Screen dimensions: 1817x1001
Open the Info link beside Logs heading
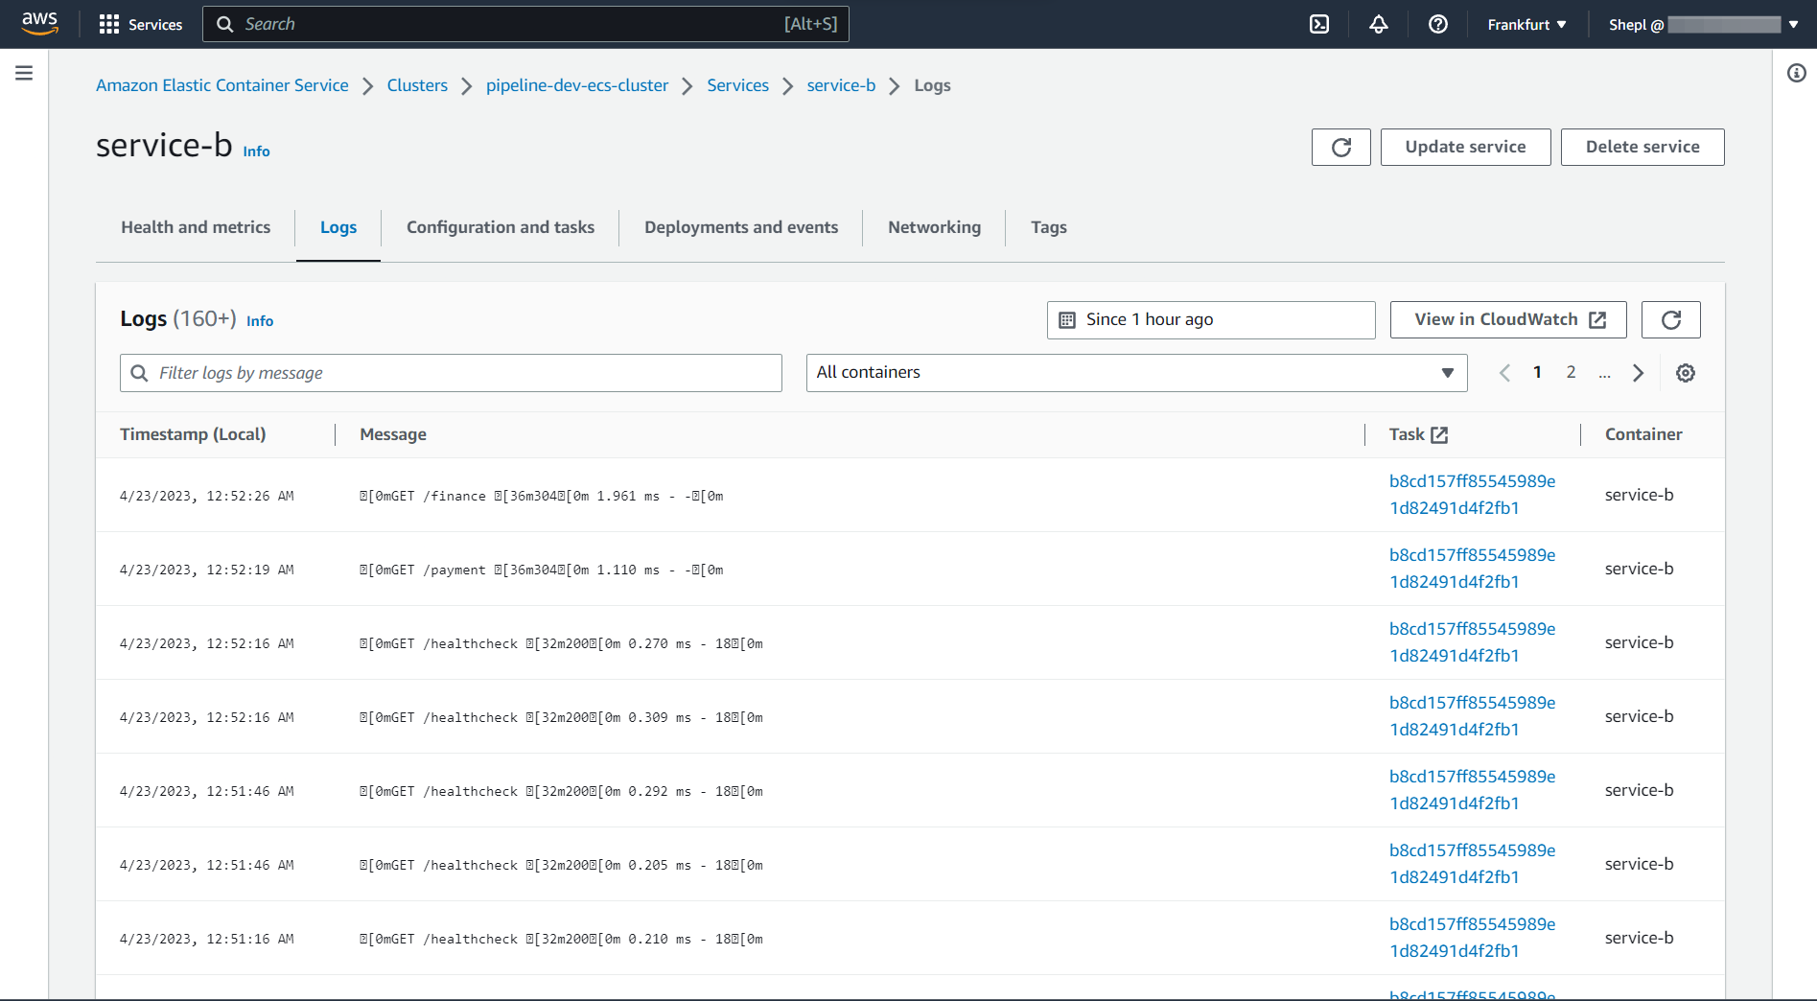point(260,321)
